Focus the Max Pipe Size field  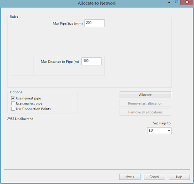tap(94, 23)
